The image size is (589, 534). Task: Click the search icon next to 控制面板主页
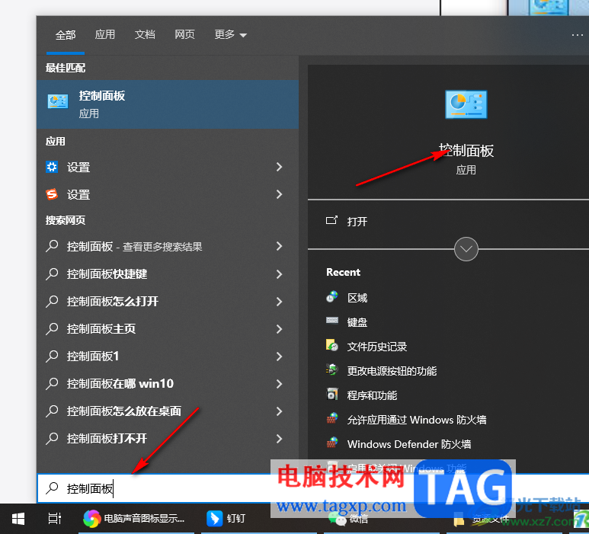click(52, 329)
